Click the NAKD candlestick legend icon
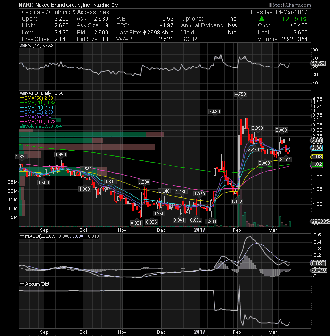This screenshot has height=336, width=330. point(23,93)
